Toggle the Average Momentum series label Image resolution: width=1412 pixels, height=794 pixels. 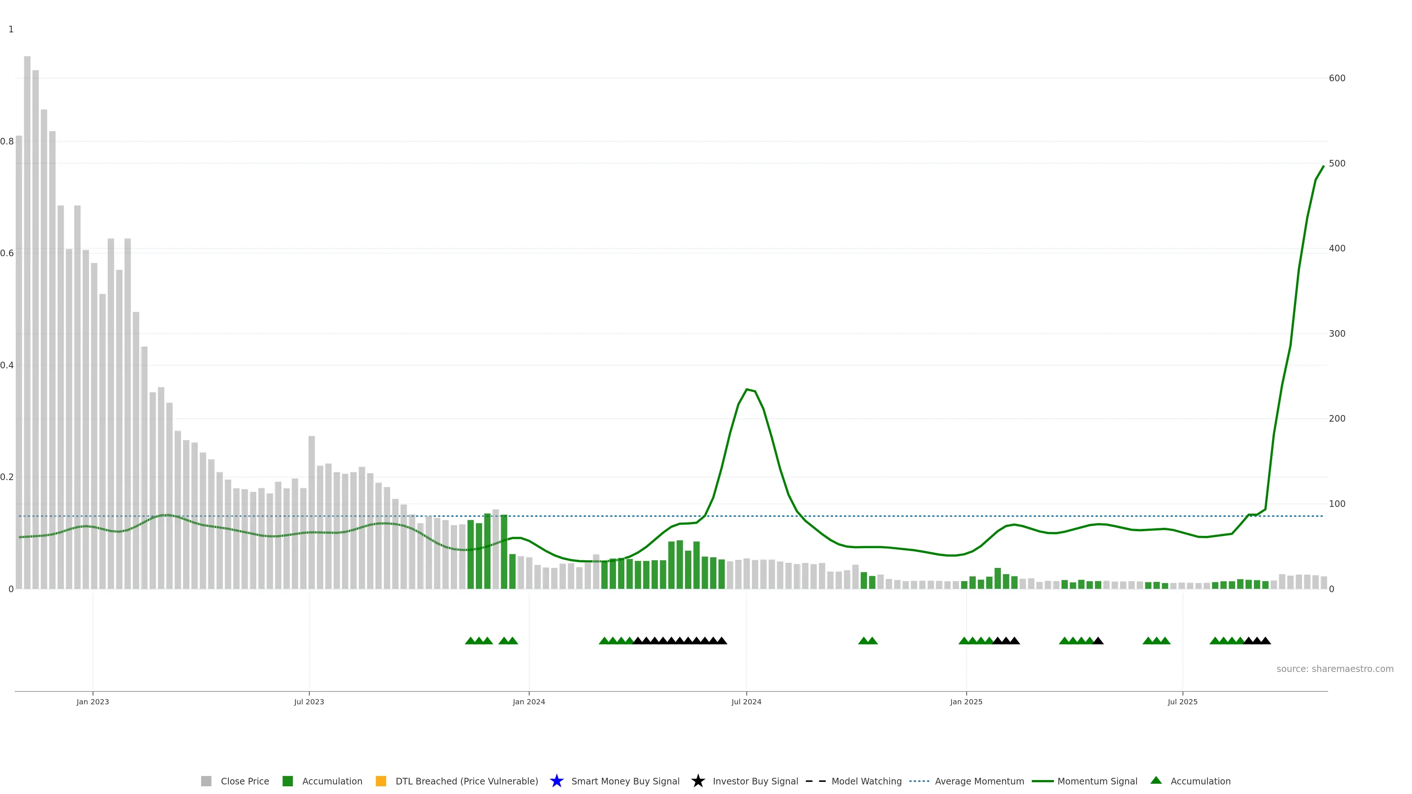(979, 781)
